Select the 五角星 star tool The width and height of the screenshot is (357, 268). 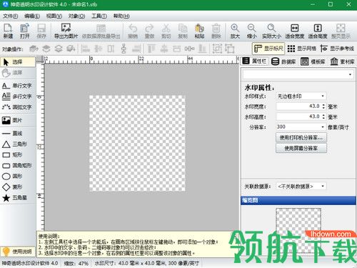pos(18,197)
